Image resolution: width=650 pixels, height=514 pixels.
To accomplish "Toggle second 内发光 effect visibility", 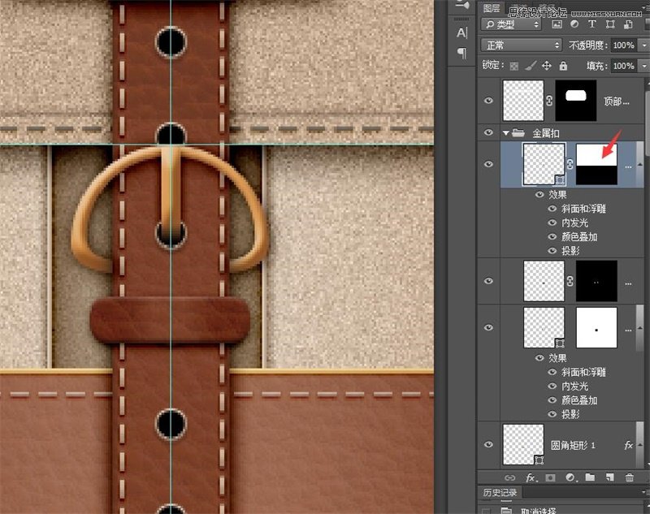I will (x=552, y=386).
